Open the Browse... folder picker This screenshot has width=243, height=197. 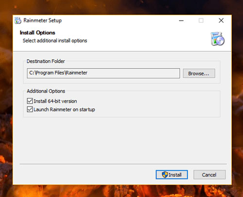(199, 73)
